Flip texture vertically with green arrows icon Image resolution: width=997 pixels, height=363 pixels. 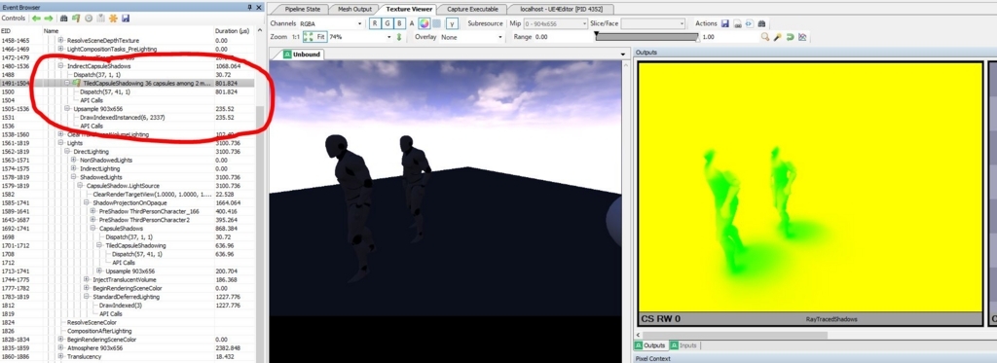coord(399,37)
